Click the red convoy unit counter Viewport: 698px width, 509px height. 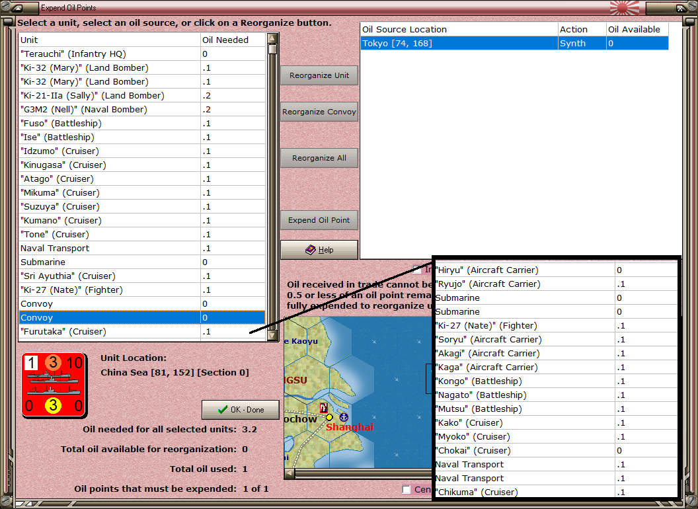click(x=54, y=385)
